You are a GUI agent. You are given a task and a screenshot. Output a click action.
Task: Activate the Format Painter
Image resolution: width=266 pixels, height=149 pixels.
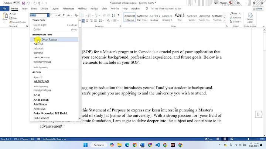[x=17, y=22]
